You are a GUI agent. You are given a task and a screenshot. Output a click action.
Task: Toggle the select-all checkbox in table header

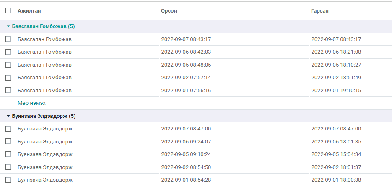click(x=8, y=10)
